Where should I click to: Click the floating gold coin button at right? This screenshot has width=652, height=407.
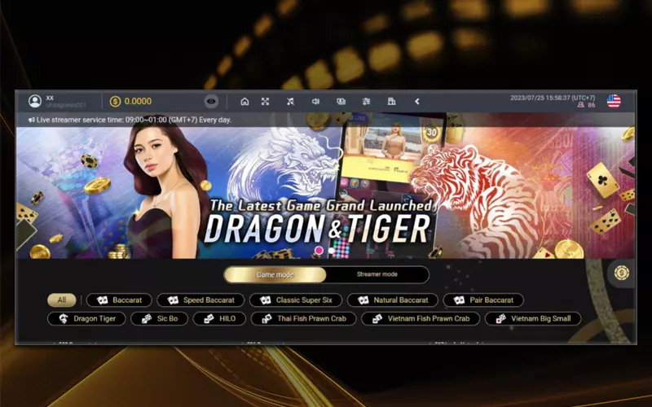[622, 273]
